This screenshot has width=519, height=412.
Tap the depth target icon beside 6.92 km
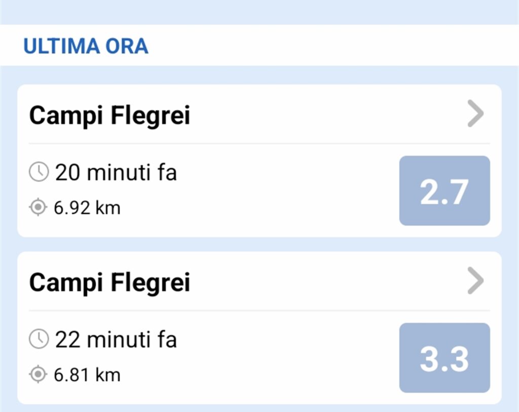tap(38, 208)
